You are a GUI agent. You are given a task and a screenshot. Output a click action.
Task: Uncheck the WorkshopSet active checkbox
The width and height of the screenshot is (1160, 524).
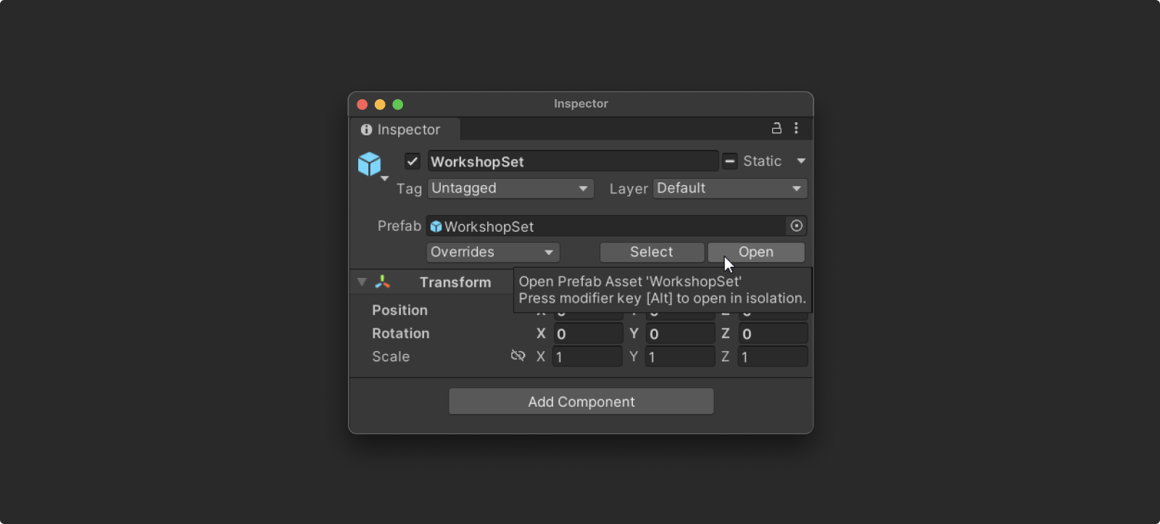(x=412, y=161)
